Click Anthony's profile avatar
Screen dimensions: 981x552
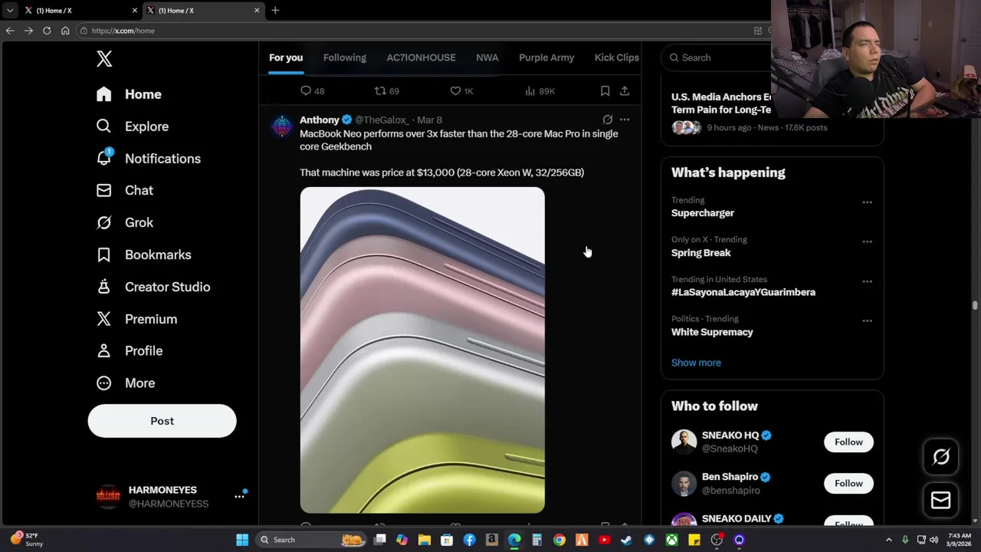282,127
